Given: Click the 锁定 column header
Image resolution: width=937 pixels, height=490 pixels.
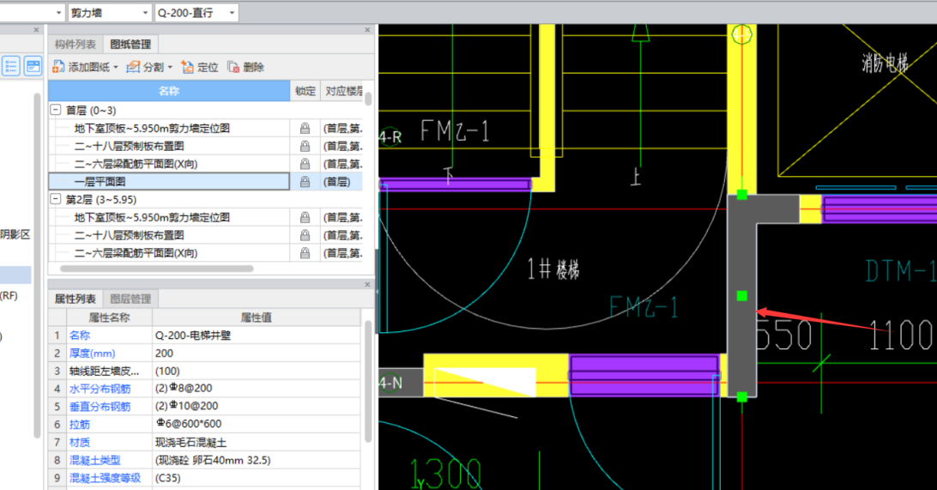Looking at the screenshot, I should (x=305, y=91).
